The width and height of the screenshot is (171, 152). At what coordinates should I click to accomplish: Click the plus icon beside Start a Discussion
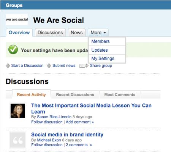[x=8, y=66]
